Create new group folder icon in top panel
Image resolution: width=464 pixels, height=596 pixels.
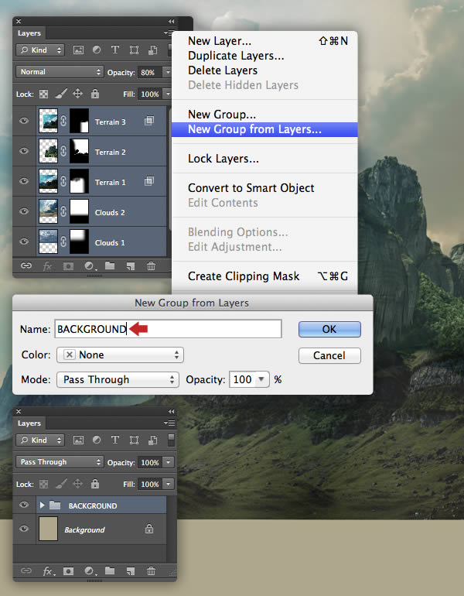110,265
